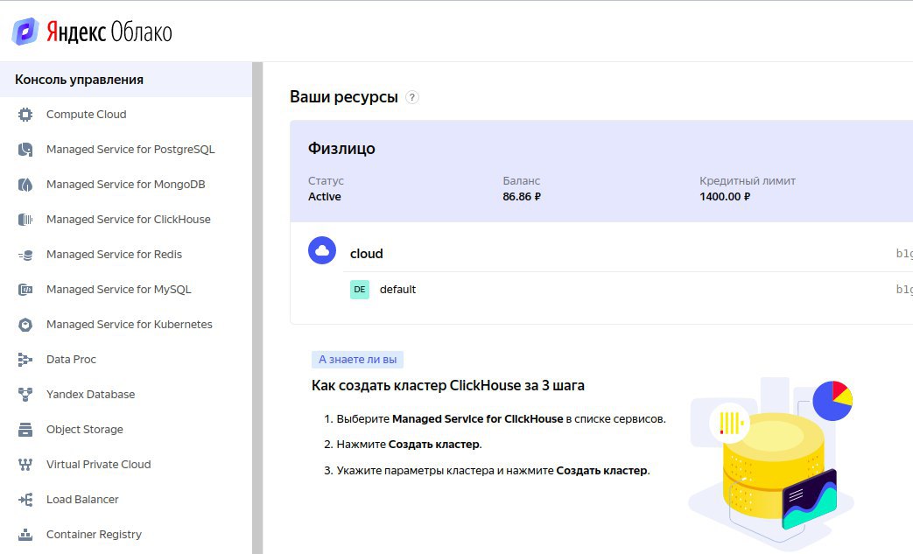Screen dimensions: 913x554
Task: Click the PostgreSQL service icon
Action: click(x=25, y=150)
